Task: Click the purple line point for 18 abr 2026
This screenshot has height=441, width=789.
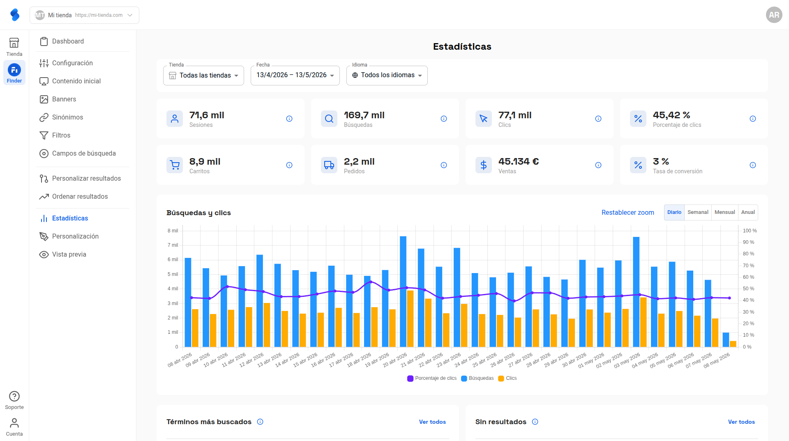Action: point(371,282)
